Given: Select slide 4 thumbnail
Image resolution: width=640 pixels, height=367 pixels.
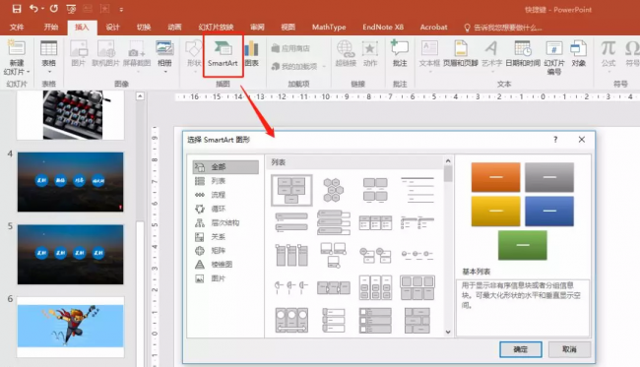Looking at the screenshot, I should (70, 182).
